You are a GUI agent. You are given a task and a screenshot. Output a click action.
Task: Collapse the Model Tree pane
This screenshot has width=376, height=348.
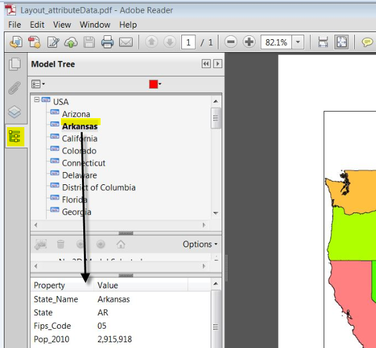tap(206, 64)
